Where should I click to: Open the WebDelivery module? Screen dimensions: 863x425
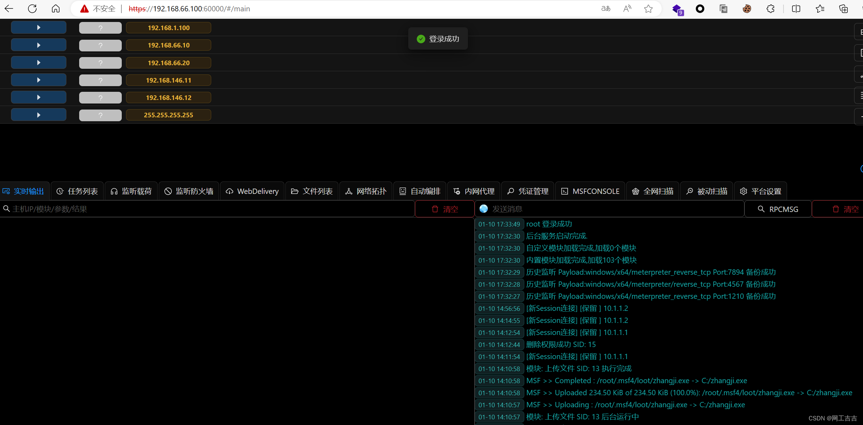coord(252,191)
